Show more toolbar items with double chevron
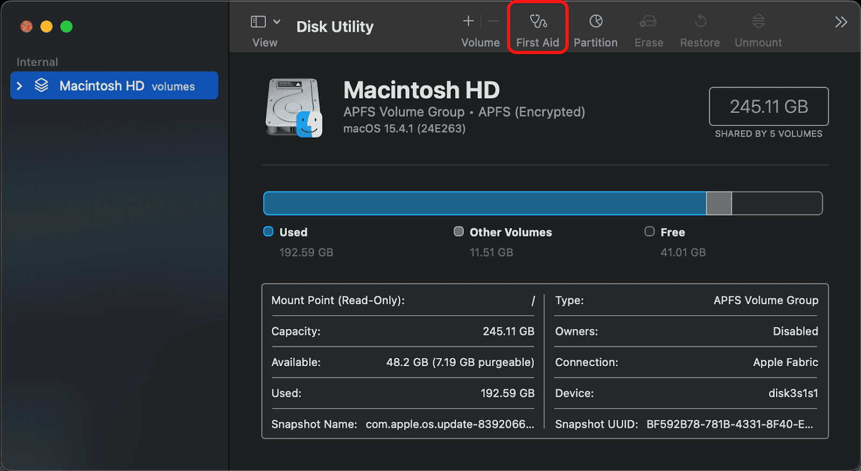This screenshot has width=861, height=471. tap(841, 22)
